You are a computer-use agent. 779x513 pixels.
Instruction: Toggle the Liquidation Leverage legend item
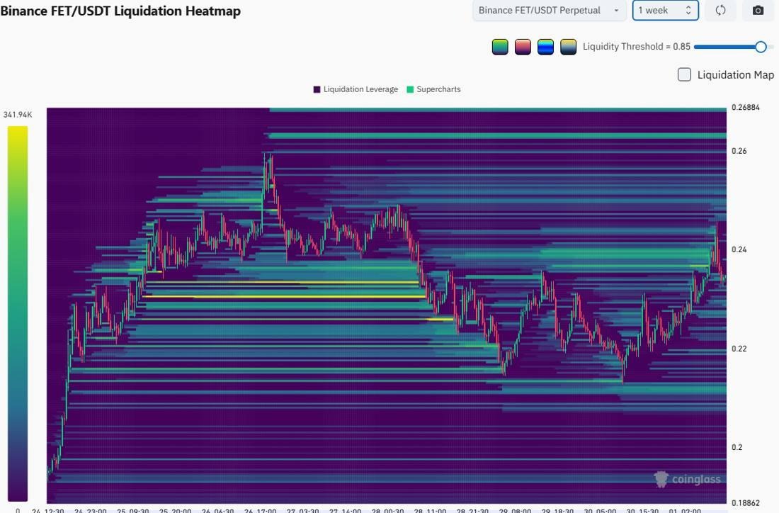(356, 89)
